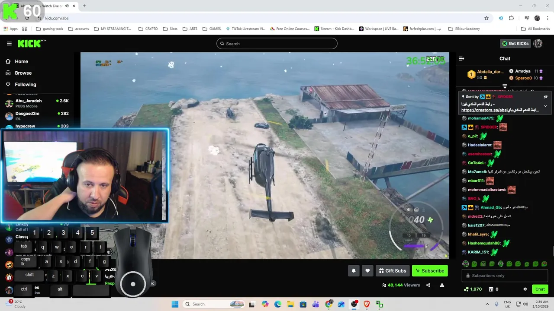
Task: Click the Windows Start button
Action: [x=175, y=304]
